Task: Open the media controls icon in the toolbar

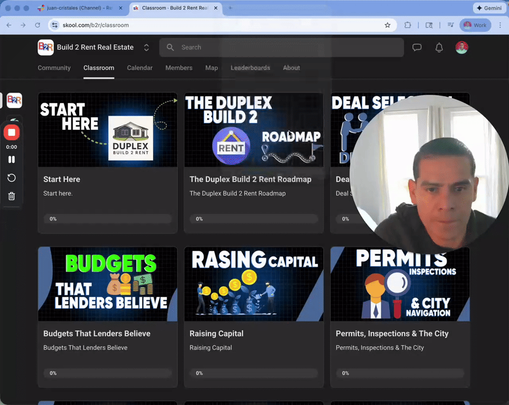Action: coord(450,25)
